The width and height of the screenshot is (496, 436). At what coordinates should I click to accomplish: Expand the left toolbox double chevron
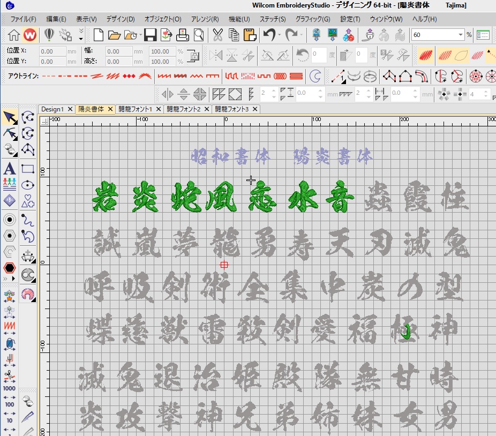click(x=5, y=279)
